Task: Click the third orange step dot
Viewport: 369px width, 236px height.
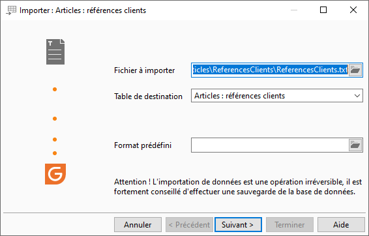Action: tap(55, 140)
